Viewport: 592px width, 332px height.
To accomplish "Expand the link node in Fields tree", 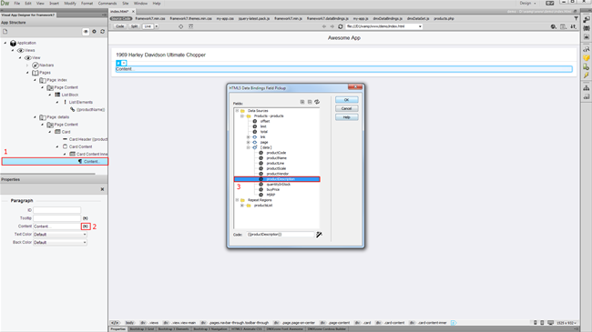I will (x=248, y=137).
